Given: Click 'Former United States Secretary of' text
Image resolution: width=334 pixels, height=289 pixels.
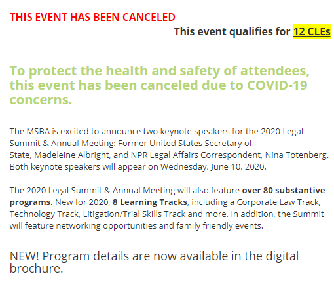Looking at the screenshot, I should [x=185, y=144].
